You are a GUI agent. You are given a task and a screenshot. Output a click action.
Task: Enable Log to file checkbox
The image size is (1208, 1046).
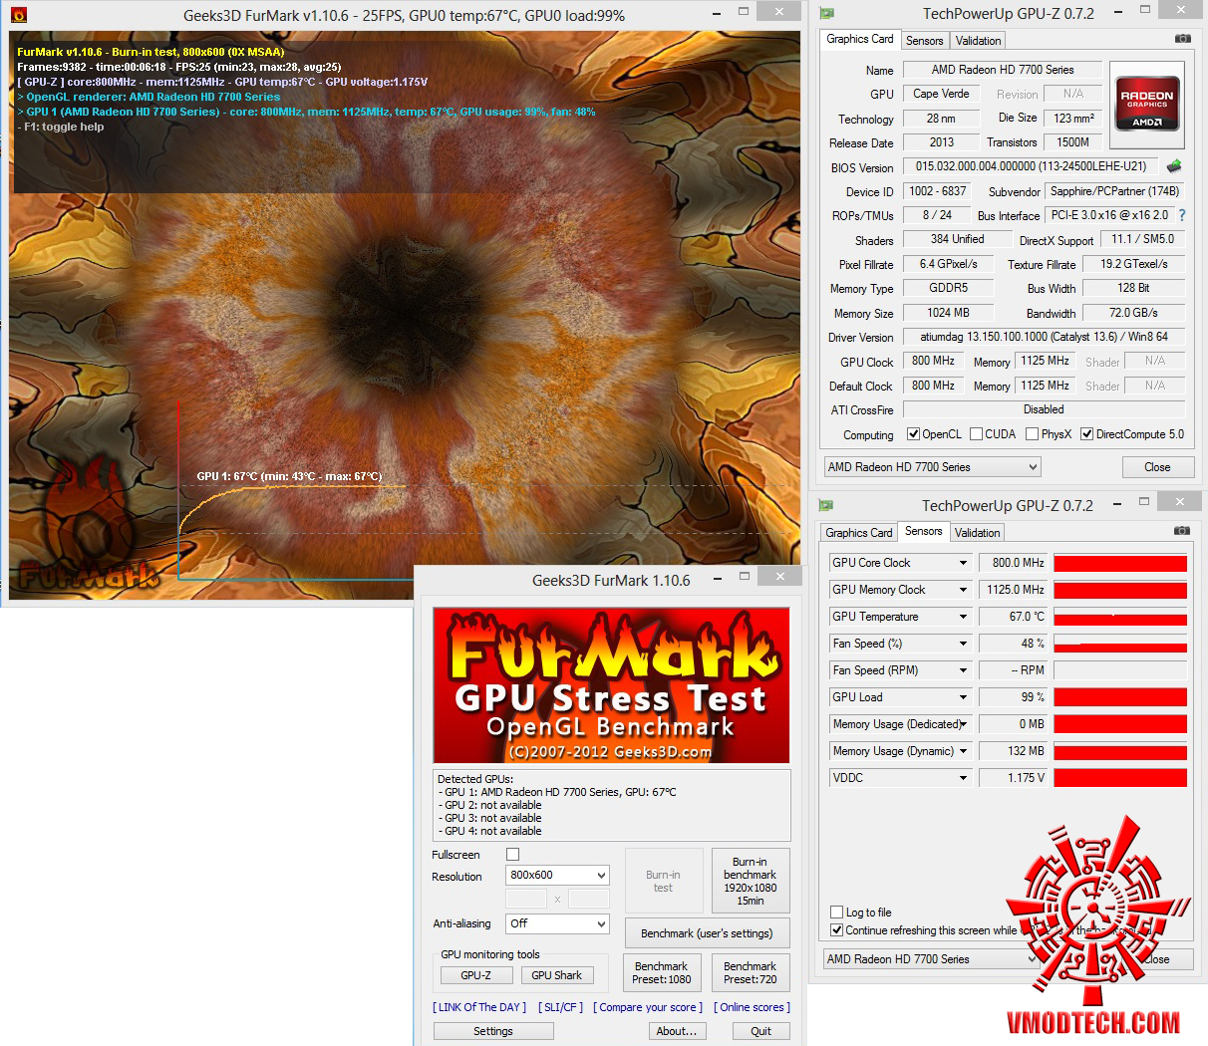coord(836,913)
